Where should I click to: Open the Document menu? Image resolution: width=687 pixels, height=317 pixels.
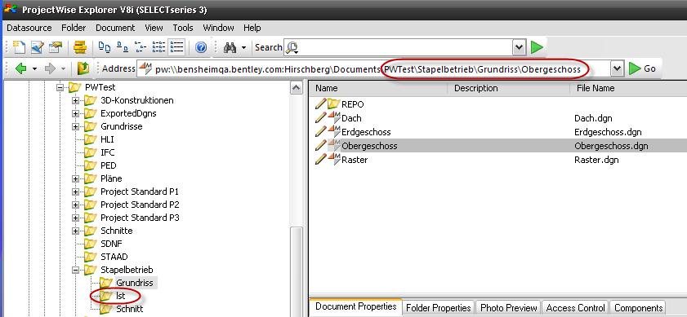(115, 28)
